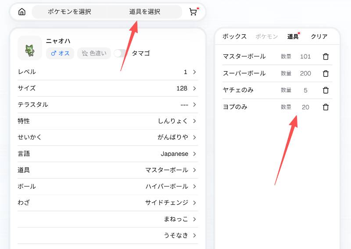Screen dimensions: 351x249
Task: Click the ヤチェのみ item name
Action: coord(238,90)
